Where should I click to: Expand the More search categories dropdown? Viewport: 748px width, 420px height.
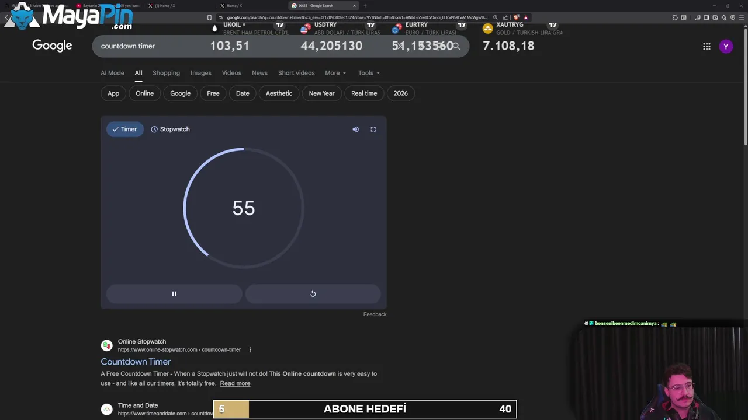(x=335, y=73)
